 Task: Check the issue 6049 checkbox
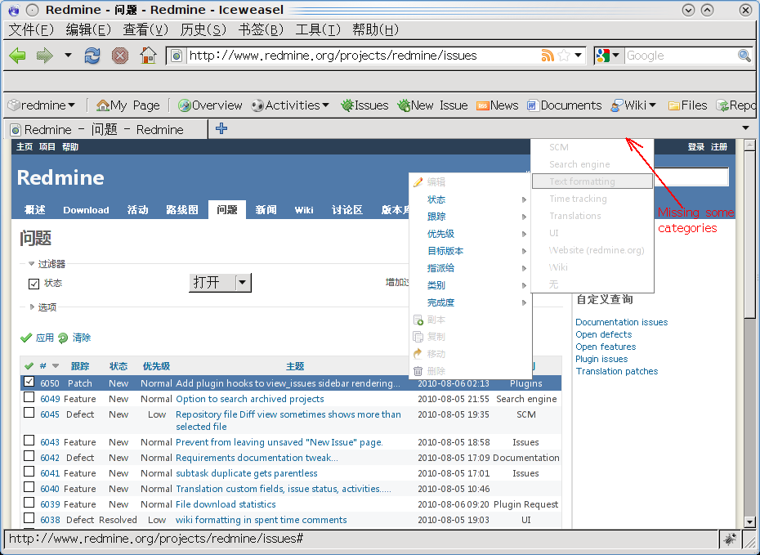[x=29, y=397]
